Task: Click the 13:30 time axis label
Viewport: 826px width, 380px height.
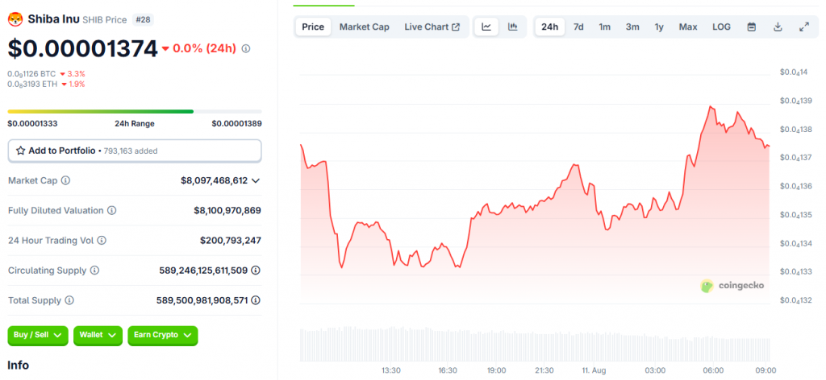Action: tap(391, 370)
